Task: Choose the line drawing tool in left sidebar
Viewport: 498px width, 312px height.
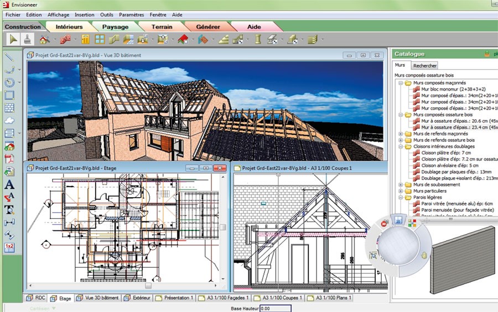Action: pyautogui.click(x=9, y=56)
